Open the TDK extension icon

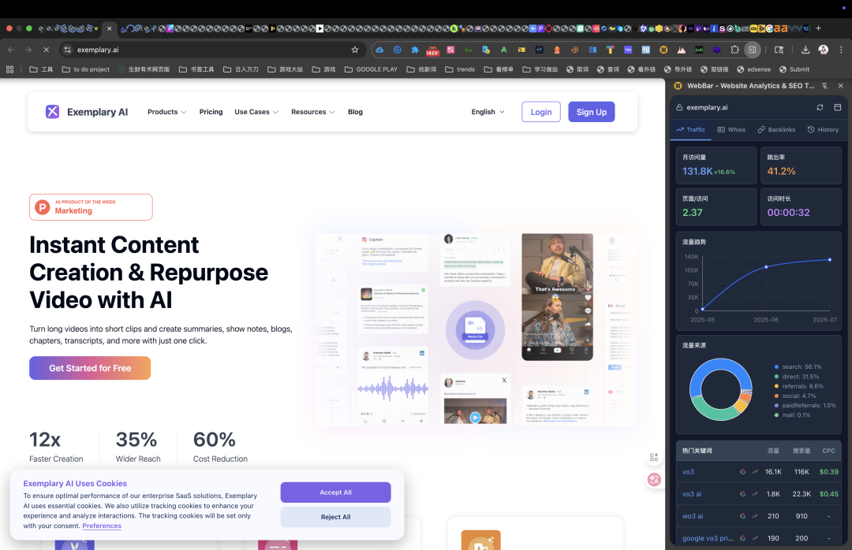[x=628, y=50]
